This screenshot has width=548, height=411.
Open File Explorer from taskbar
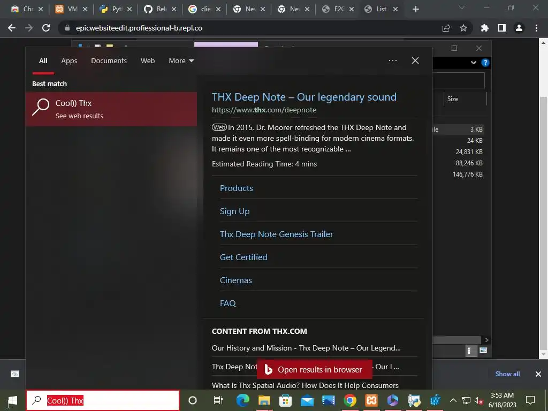(x=264, y=400)
